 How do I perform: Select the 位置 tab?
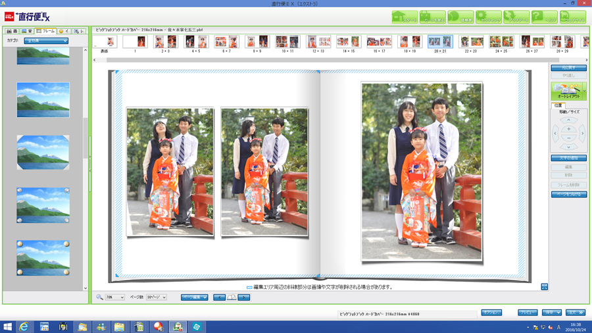coord(558,105)
